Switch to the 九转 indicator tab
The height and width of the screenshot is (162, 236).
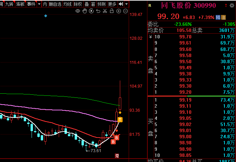pos(10,4)
